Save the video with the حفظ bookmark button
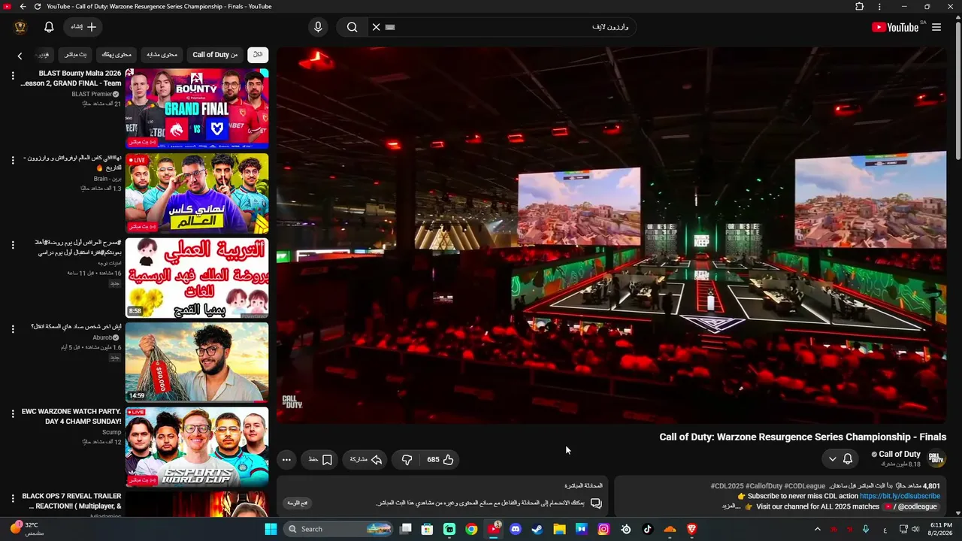This screenshot has height=541, width=962. 320,459
